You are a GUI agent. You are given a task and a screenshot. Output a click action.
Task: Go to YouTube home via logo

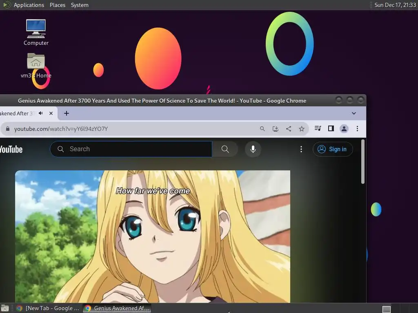[11, 149]
